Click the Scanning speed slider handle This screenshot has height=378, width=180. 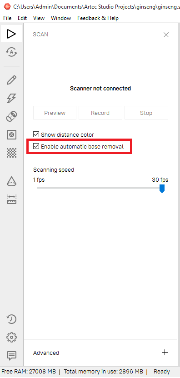162,189
